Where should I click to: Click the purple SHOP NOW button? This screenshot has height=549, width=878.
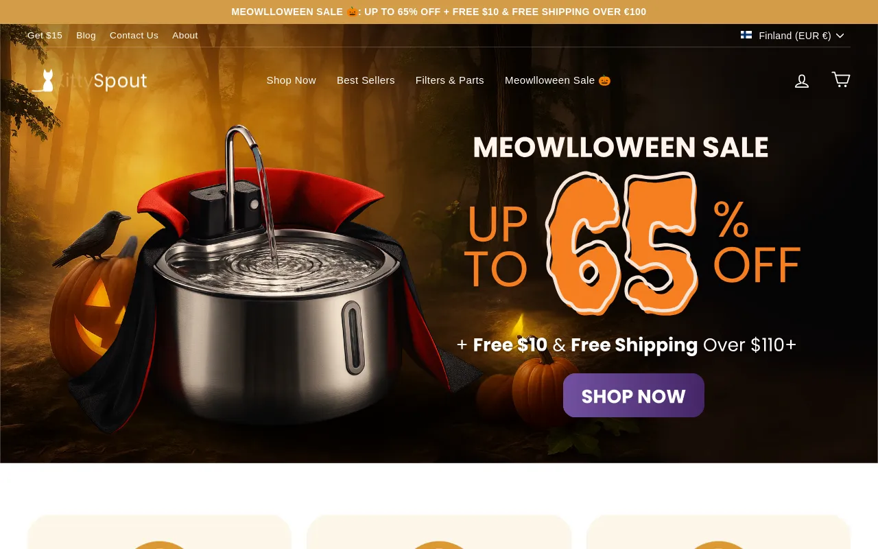[634, 395]
